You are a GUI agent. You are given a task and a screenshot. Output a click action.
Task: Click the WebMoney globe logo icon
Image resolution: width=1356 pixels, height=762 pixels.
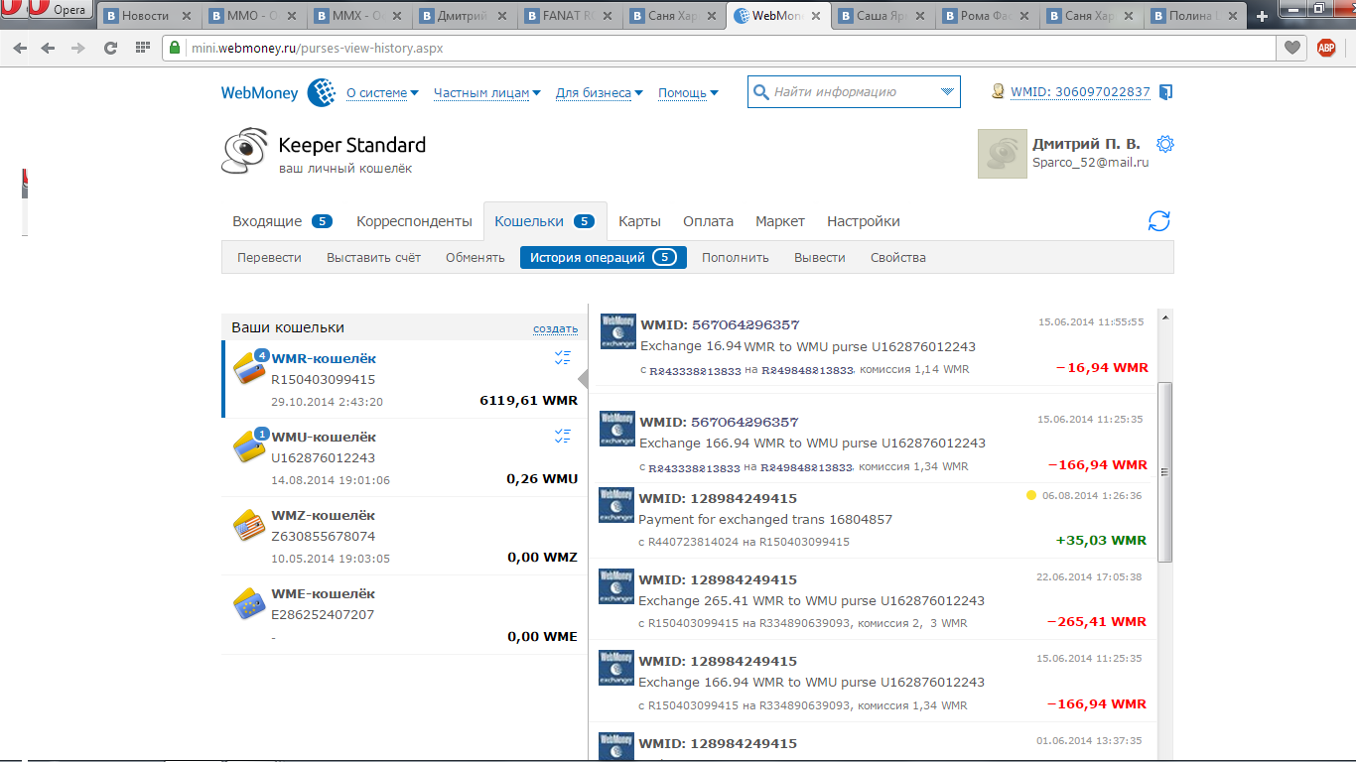321,92
